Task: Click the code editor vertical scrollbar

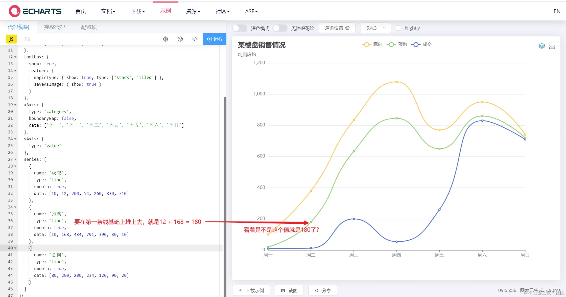Action: pyautogui.click(x=225, y=177)
